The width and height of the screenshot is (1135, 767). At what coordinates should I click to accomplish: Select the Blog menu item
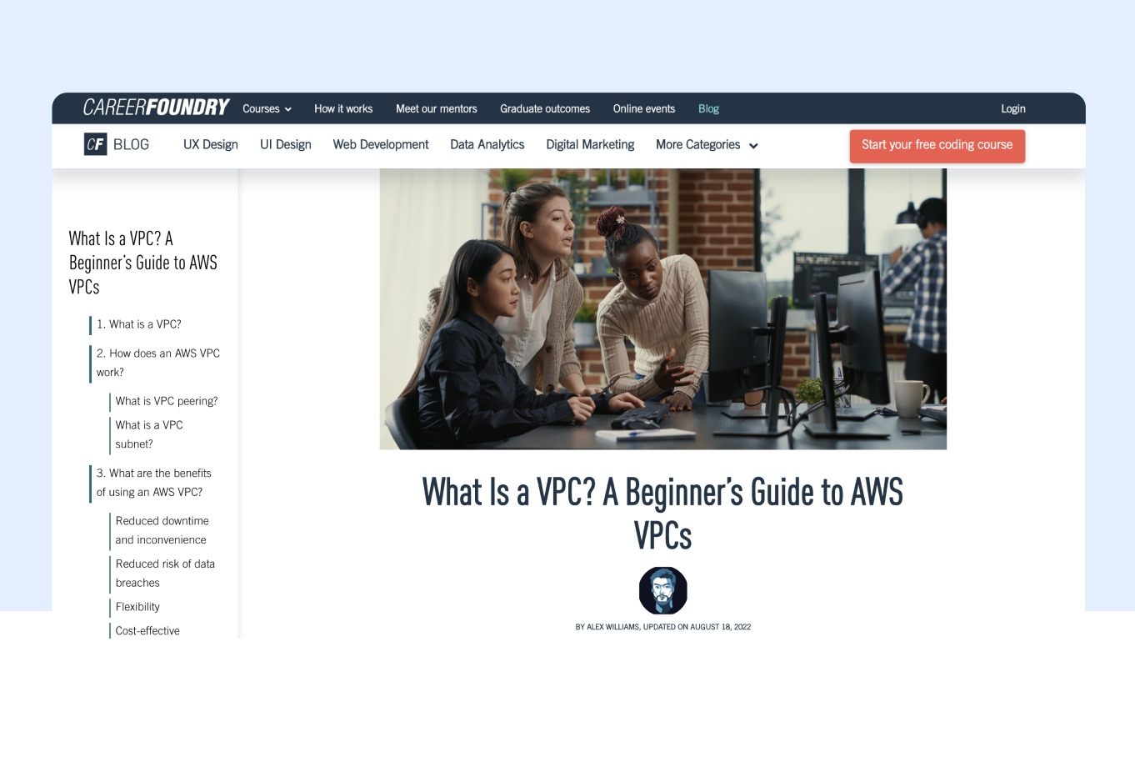(x=708, y=108)
